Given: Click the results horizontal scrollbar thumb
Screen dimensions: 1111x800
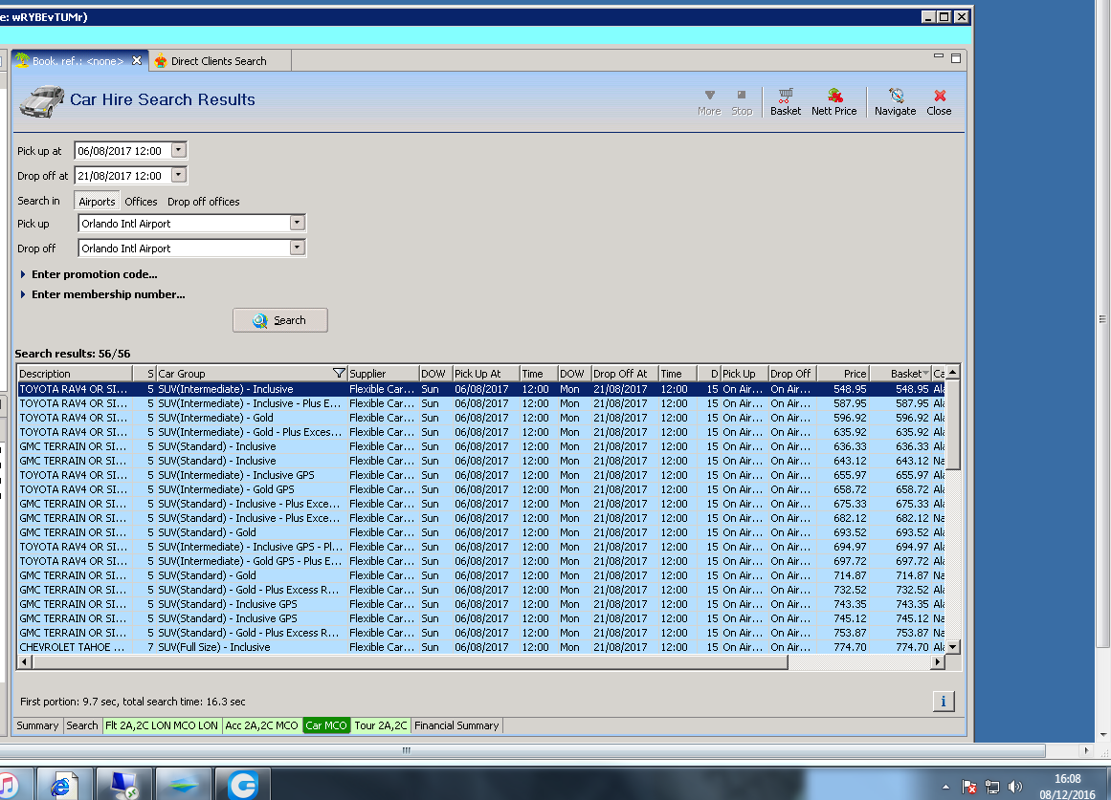Looking at the screenshot, I should point(411,662).
